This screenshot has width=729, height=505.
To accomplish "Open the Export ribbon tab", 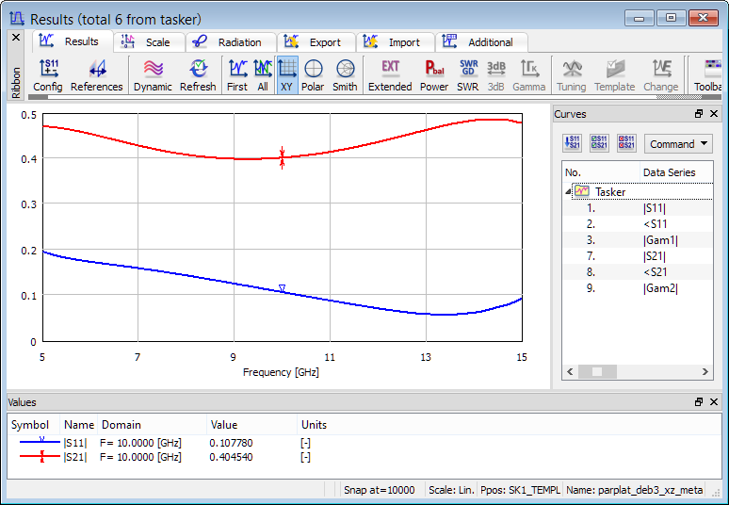I will pyautogui.click(x=316, y=42).
